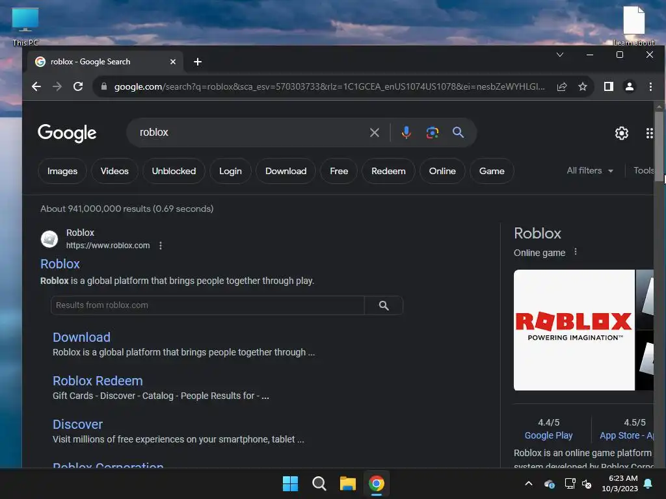Open the network tray icon

point(570,483)
